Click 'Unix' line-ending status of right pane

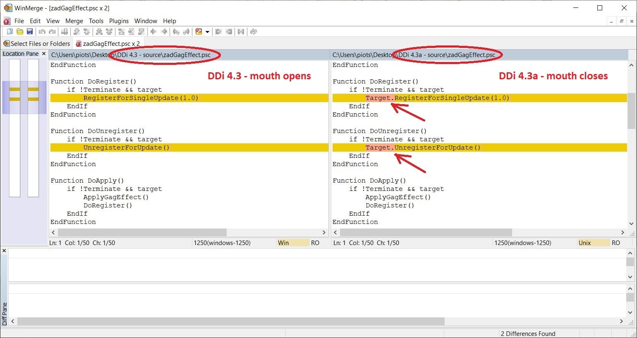[x=593, y=243]
